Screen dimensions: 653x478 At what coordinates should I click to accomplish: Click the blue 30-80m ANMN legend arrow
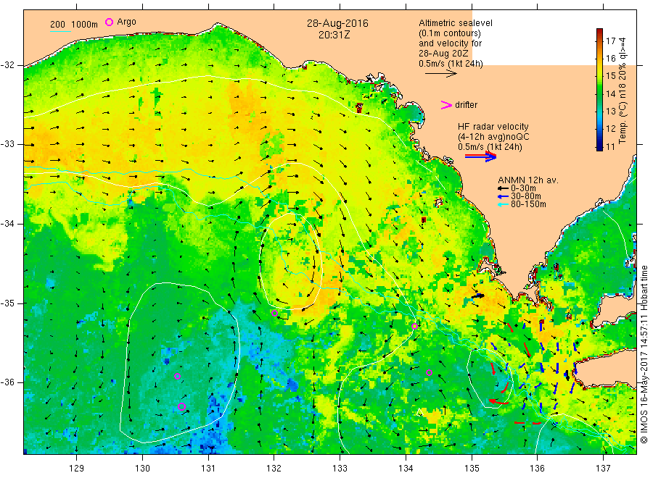click(503, 196)
